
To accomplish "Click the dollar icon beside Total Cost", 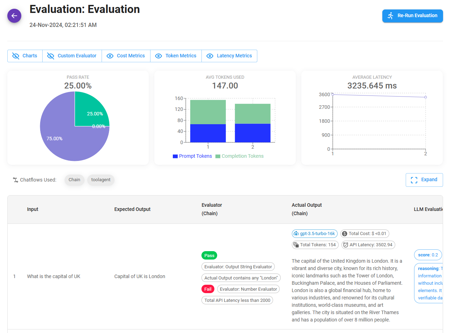I will coord(344,234).
